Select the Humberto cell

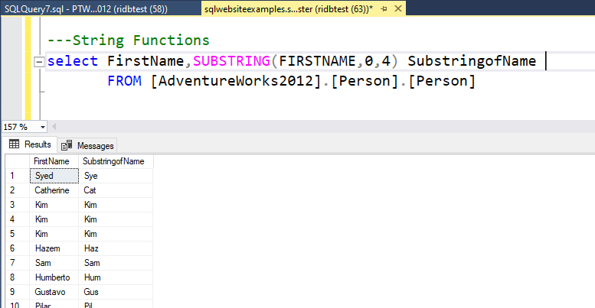pyautogui.click(x=54, y=277)
